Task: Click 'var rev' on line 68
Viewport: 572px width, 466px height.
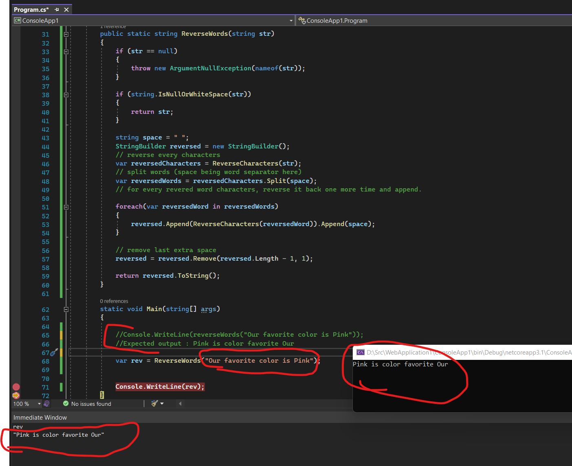Action: (129, 361)
